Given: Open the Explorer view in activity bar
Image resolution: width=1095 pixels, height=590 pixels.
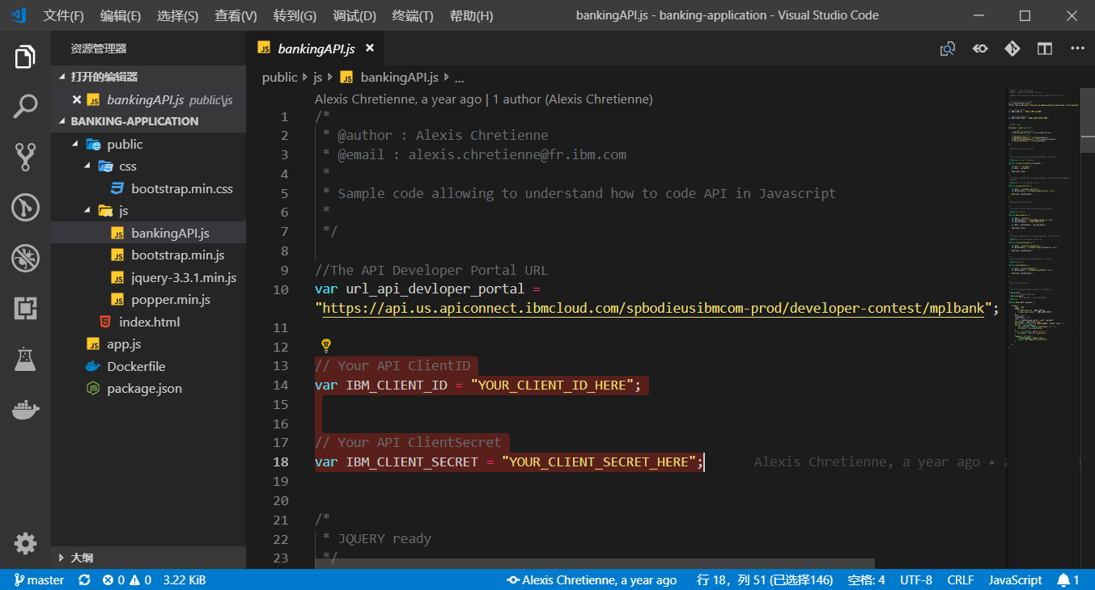Looking at the screenshot, I should coord(25,57).
